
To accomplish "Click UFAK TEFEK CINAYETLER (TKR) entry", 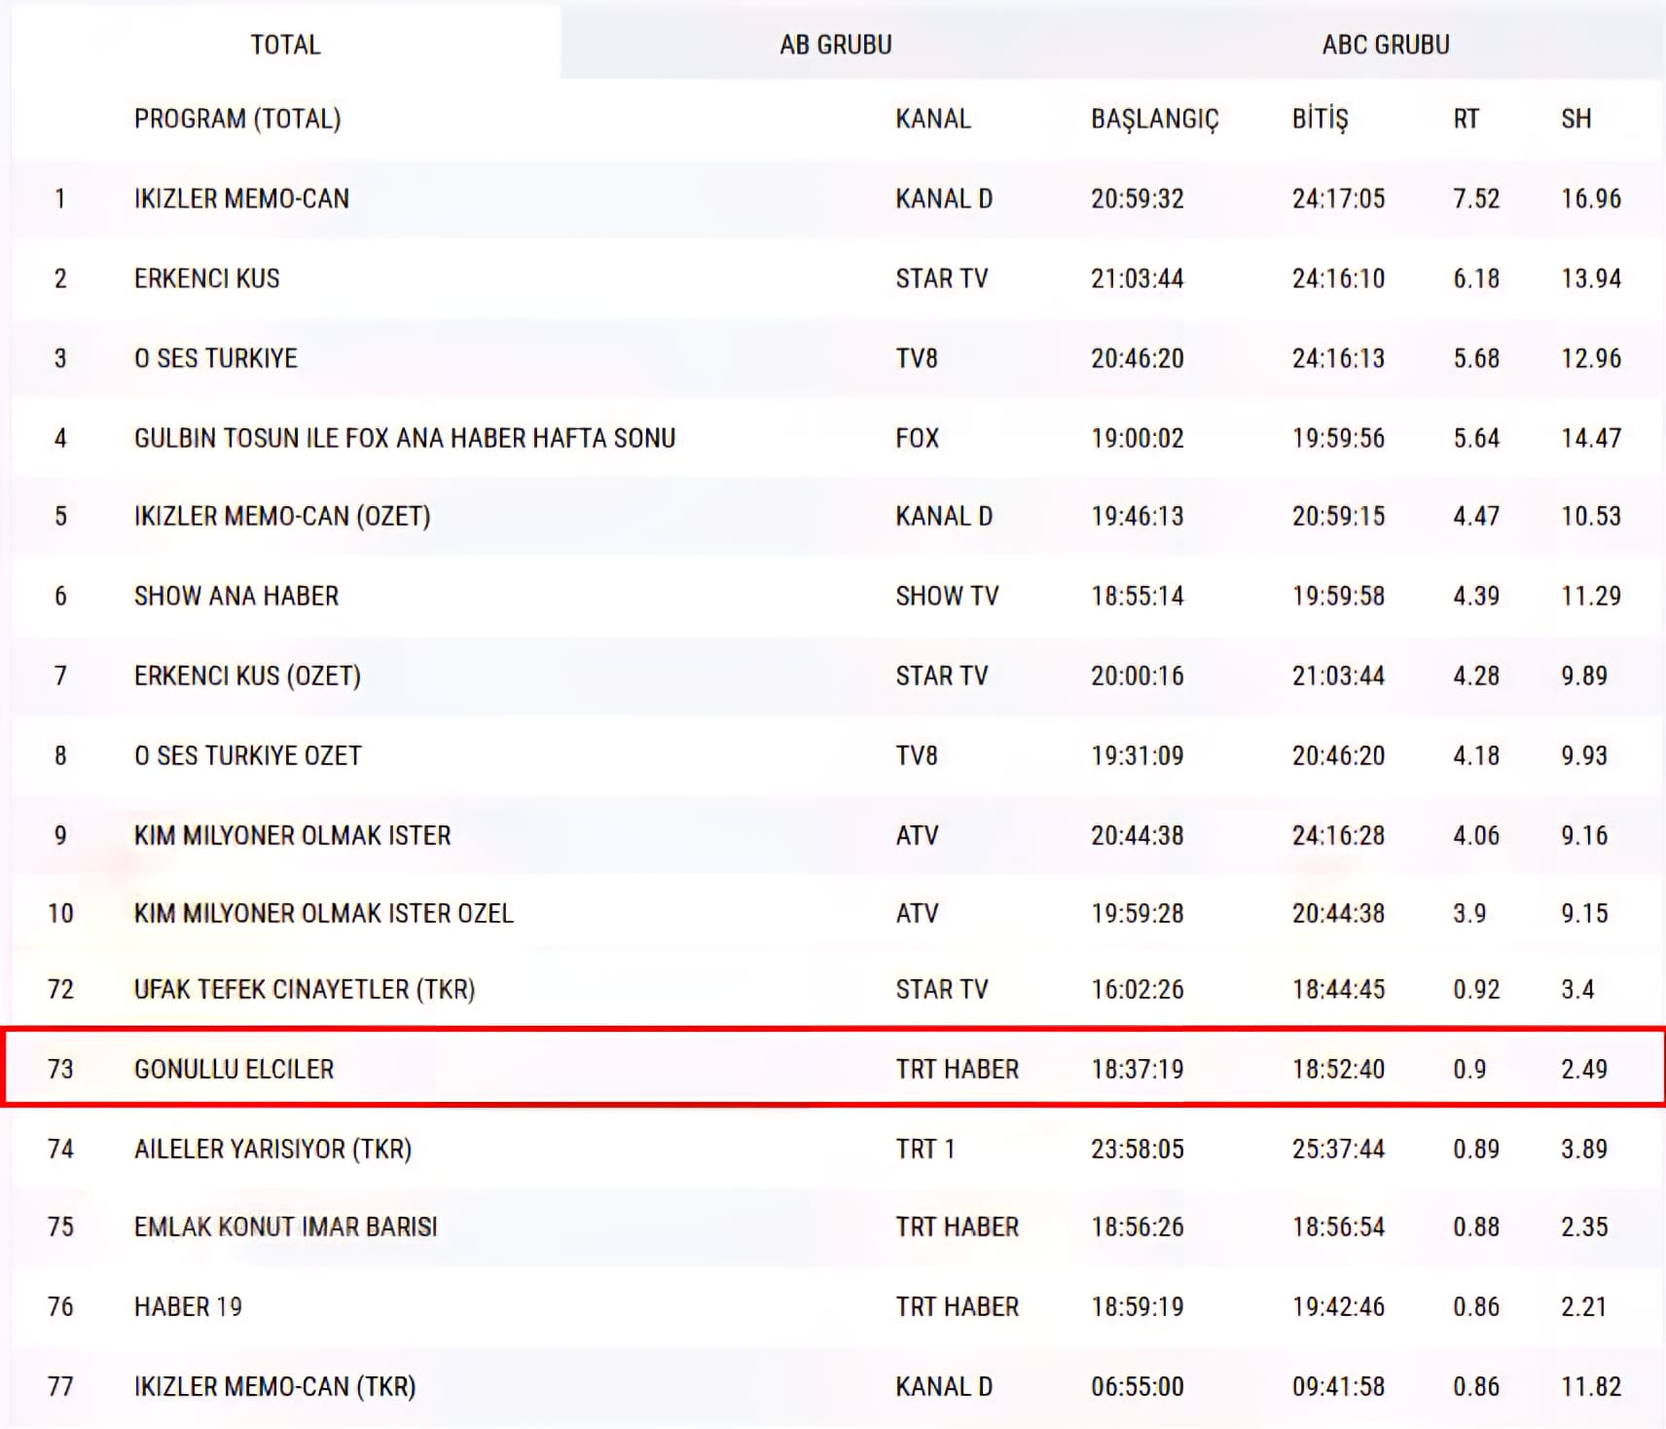I will (x=304, y=989).
